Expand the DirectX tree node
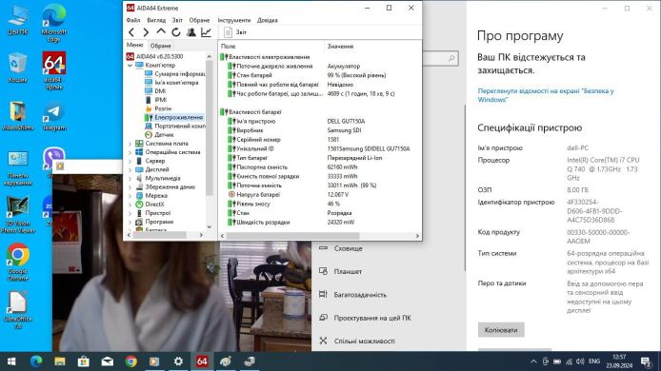 pyautogui.click(x=130, y=205)
